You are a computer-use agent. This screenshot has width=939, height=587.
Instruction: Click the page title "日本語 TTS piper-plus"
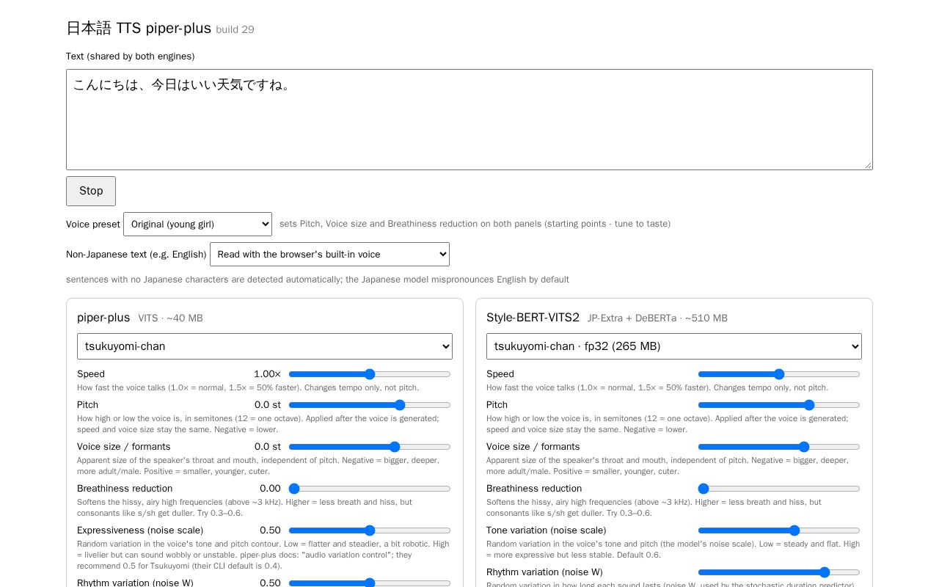click(x=139, y=28)
